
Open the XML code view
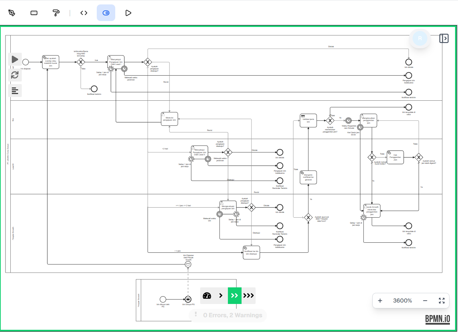[x=84, y=13]
